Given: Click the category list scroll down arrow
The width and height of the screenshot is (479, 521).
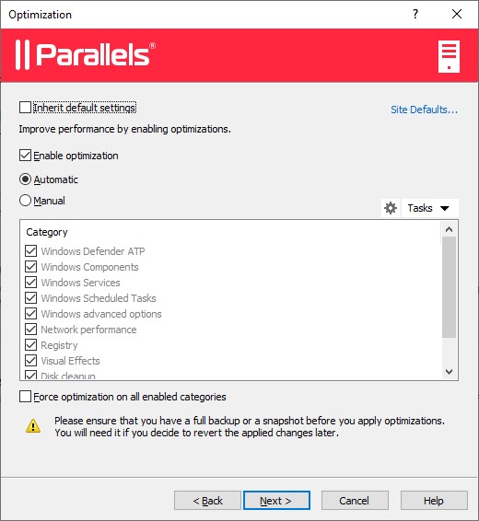Looking at the screenshot, I should pos(450,372).
